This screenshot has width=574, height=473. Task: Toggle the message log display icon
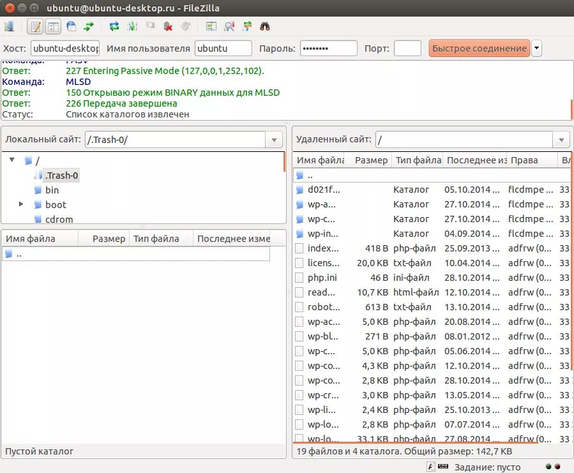point(36,26)
